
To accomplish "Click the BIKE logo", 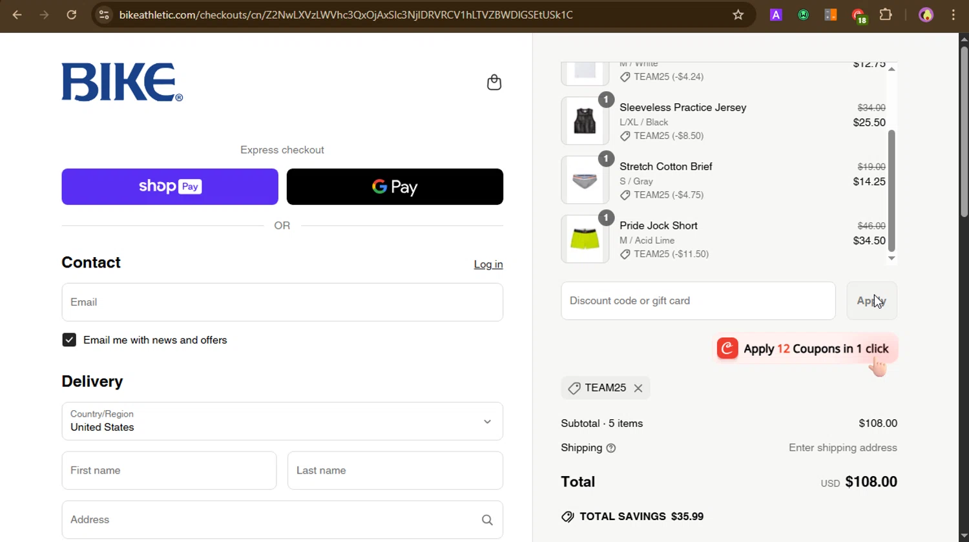I will 122,82.
